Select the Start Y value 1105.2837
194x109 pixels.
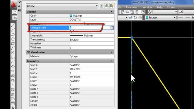[x=75, y=69]
